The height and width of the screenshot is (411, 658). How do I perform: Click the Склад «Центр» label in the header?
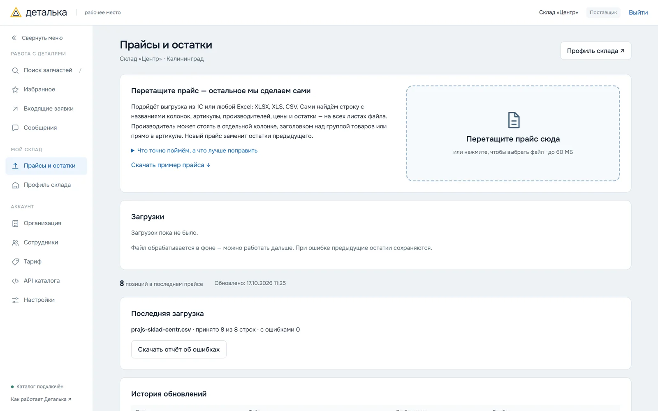tap(558, 13)
